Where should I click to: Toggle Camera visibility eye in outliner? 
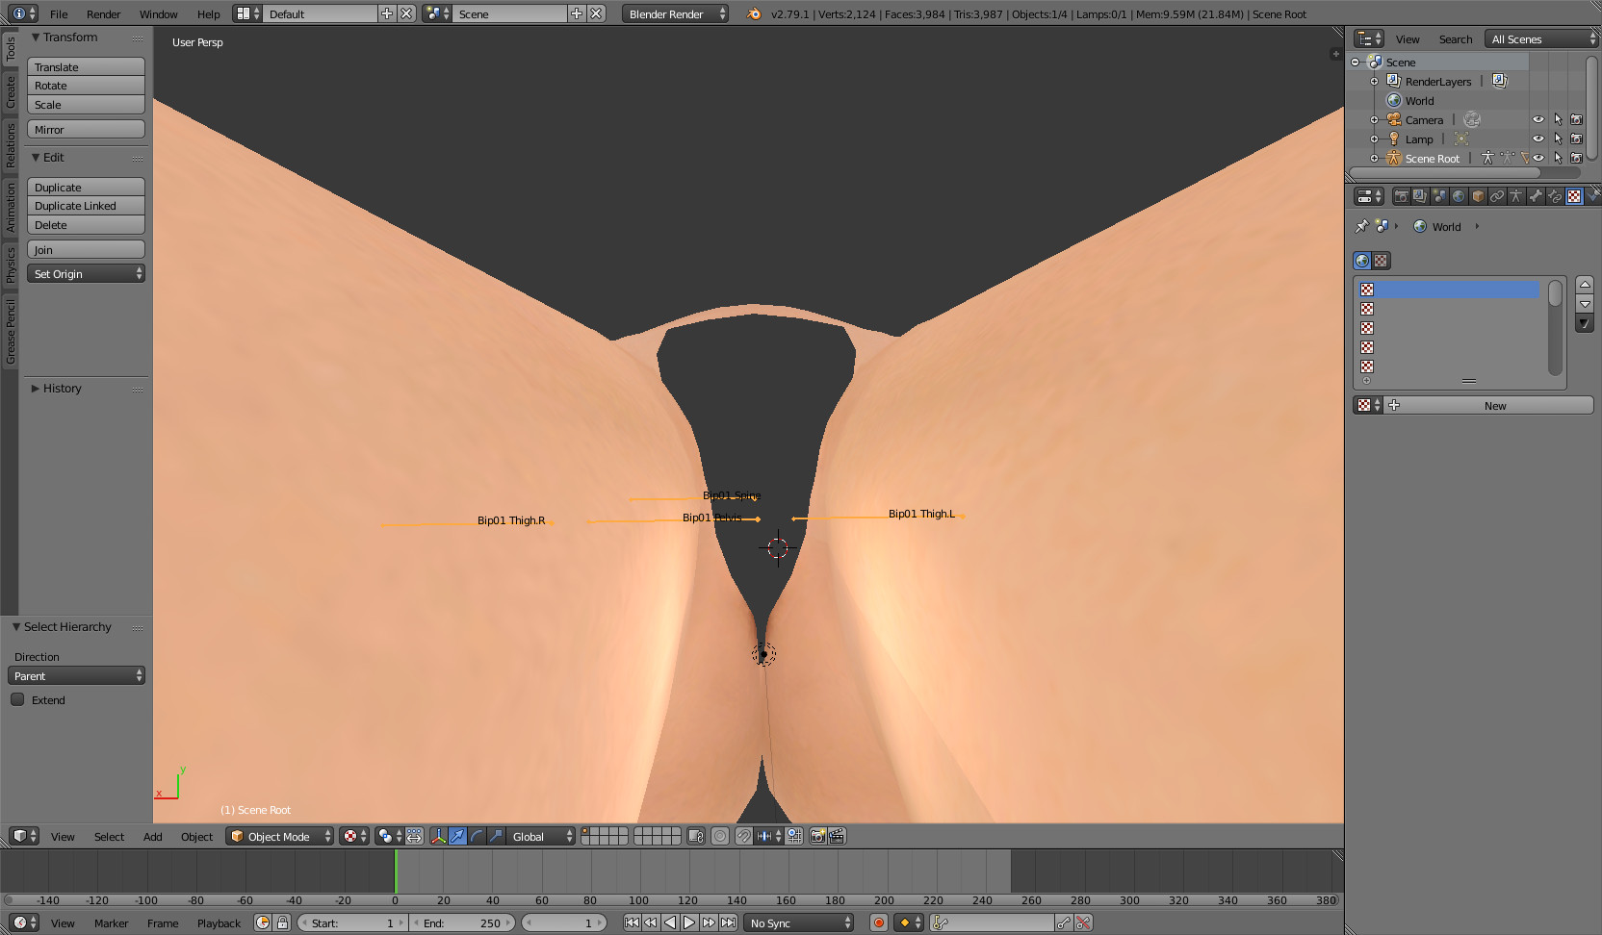coord(1538,119)
